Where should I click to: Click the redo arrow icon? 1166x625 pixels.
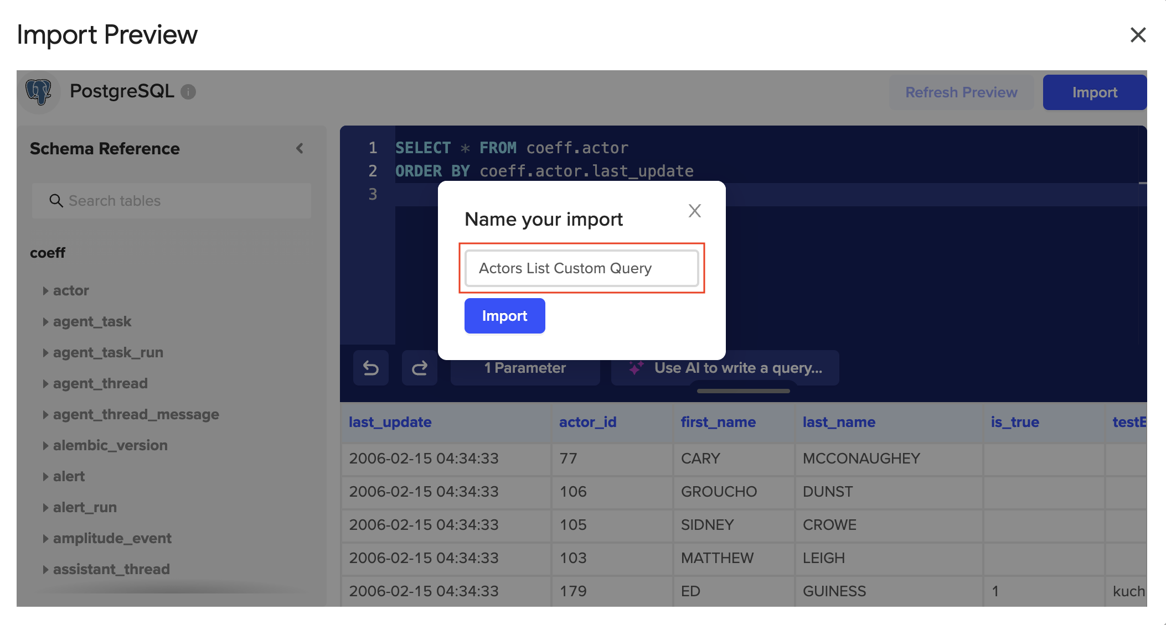click(x=420, y=368)
